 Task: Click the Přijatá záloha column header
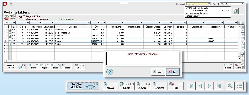pyautogui.click(x=134, y=27)
